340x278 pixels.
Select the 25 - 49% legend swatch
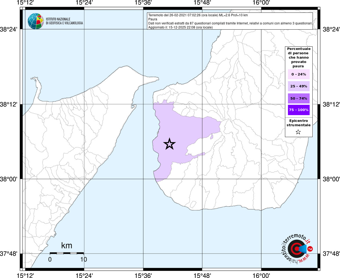pyautogui.click(x=299, y=86)
